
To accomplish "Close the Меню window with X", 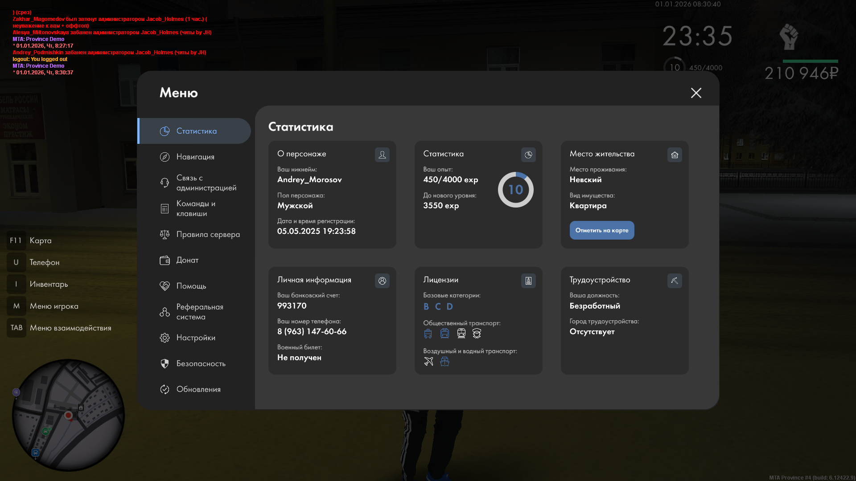I will (696, 93).
